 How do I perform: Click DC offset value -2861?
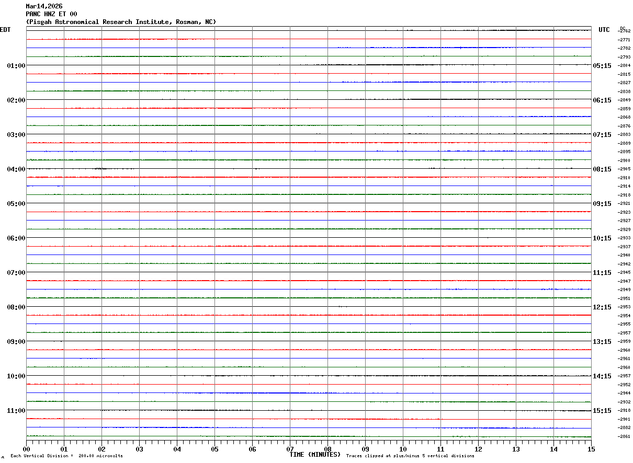(x=624, y=436)
